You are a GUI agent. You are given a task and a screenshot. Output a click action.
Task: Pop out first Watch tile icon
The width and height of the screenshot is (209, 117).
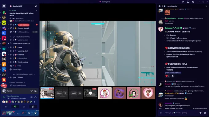click(65, 93)
